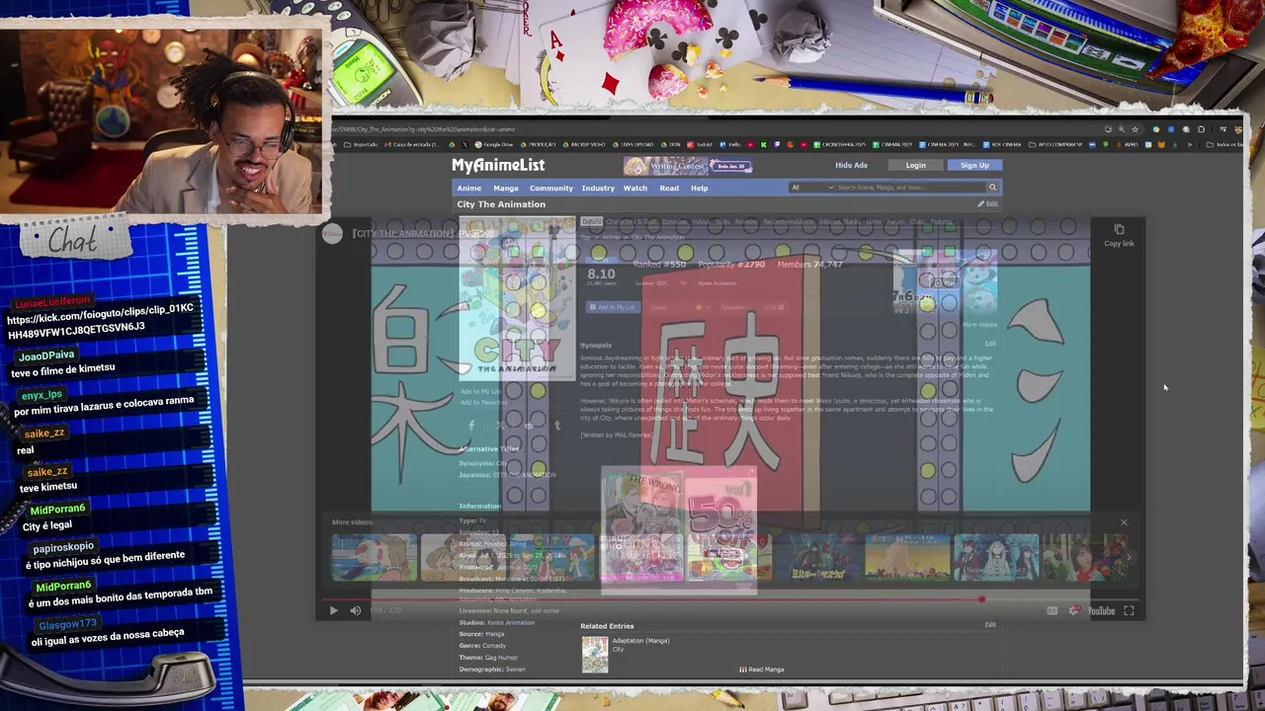Screen dimensions: 1265x711
Task: Mute the video with the speaker icon
Action: point(356,610)
